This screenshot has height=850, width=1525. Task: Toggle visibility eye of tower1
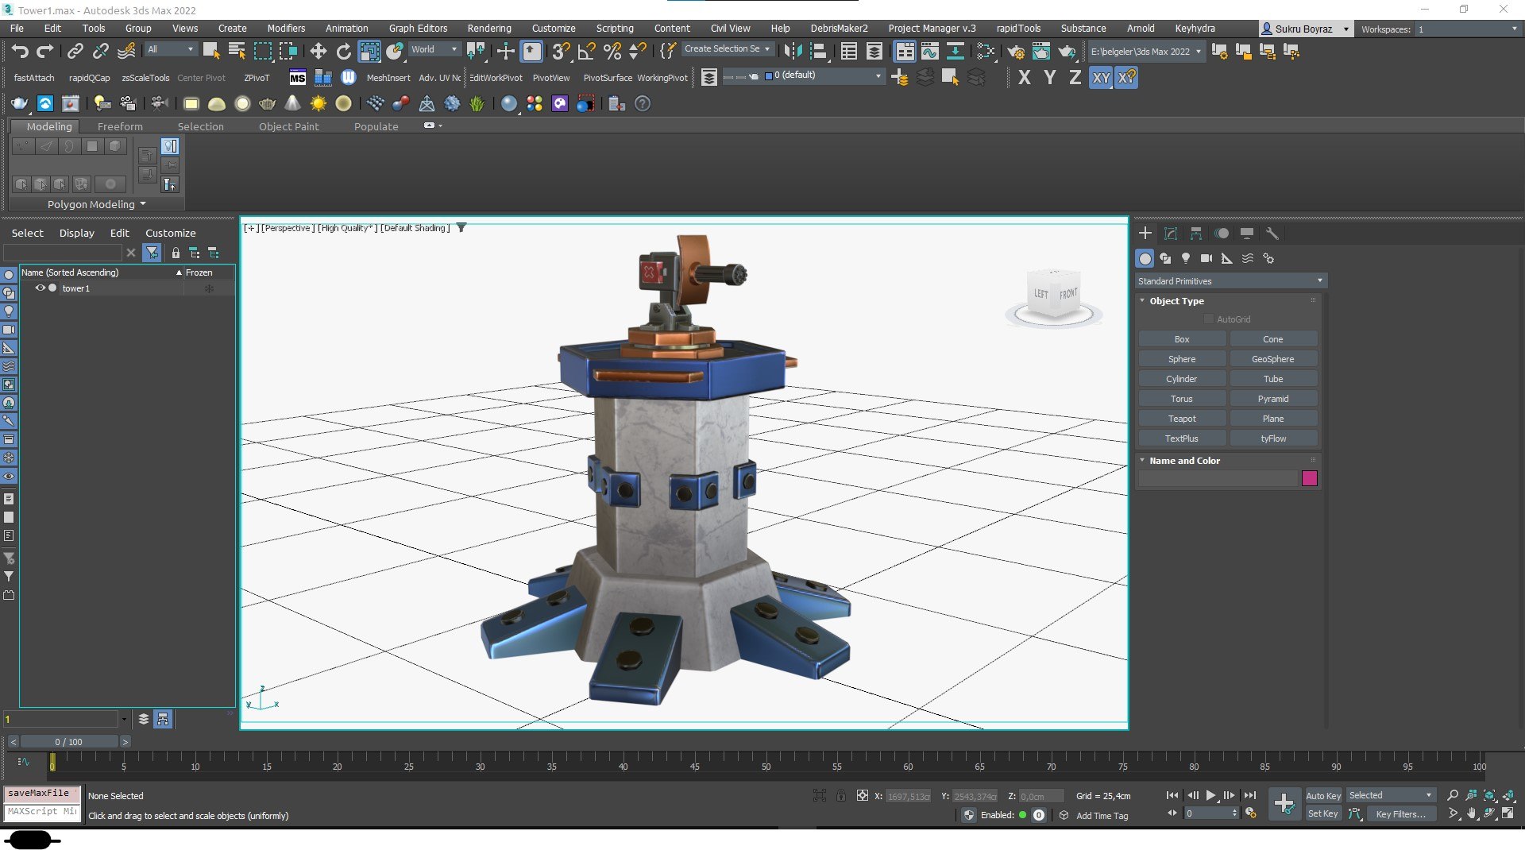40,288
